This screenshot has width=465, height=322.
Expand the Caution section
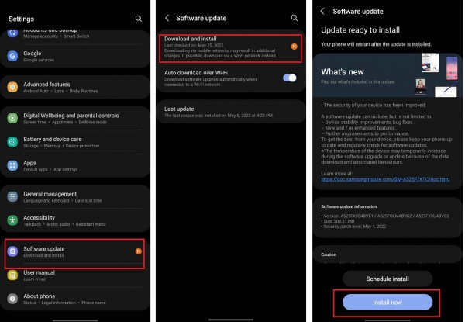coord(387,254)
